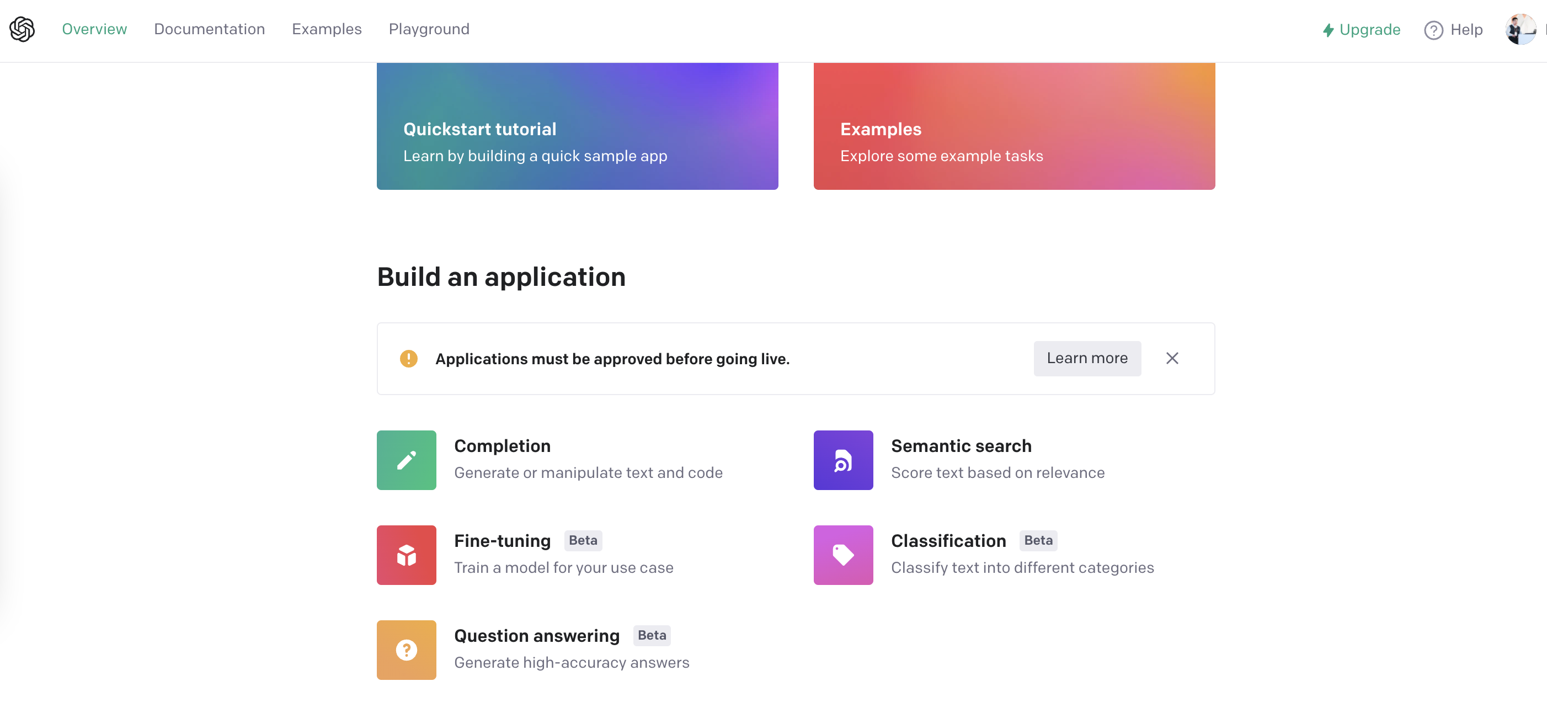
Task: Open the Playground tab
Action: 429,29
